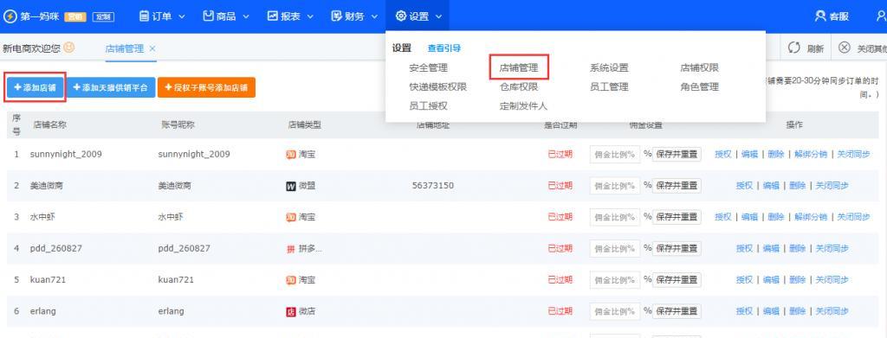The image size is (887, 338).
Task: Click the 订单 menu clipboard icon
Action: (144, 16)
